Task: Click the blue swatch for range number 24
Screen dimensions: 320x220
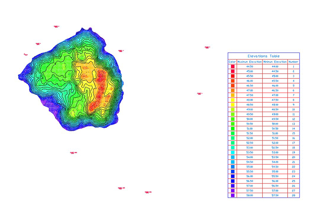Action: 232,176
